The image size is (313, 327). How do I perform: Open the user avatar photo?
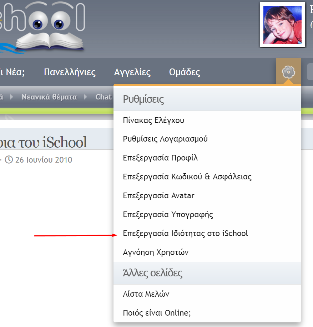pos(282,25)
